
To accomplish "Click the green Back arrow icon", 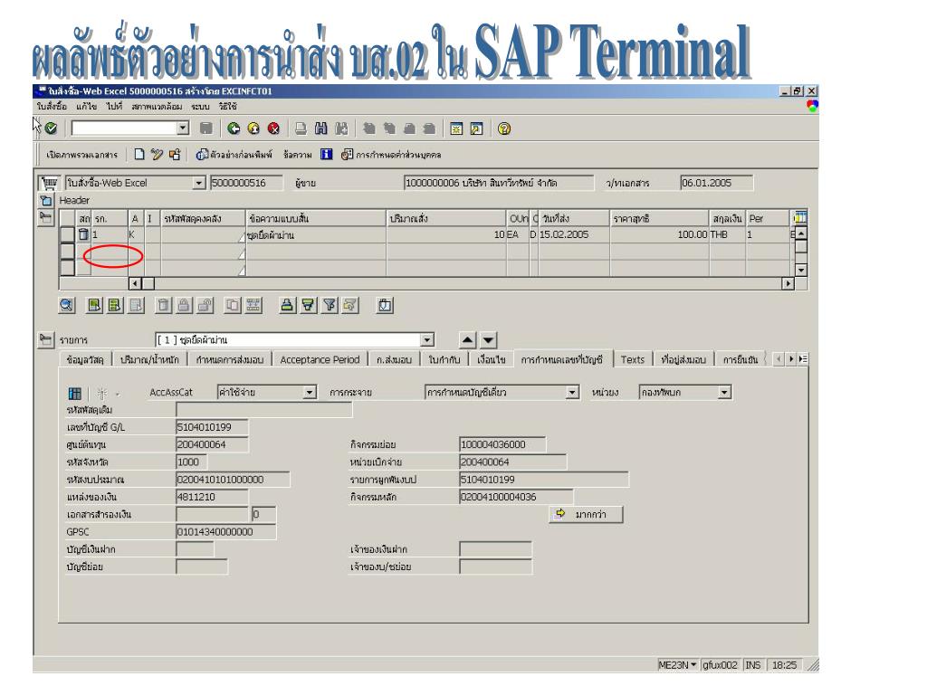I will tap(234, 129).
